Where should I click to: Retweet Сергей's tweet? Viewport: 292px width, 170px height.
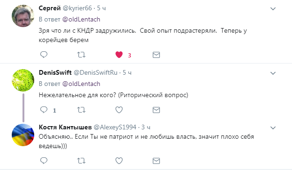tap(82, 55)
